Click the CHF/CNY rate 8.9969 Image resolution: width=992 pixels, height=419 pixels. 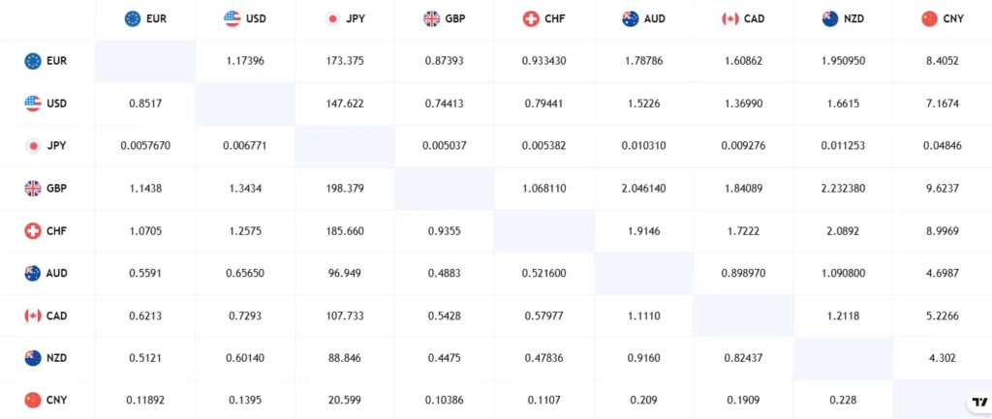(x=942, y=231)
